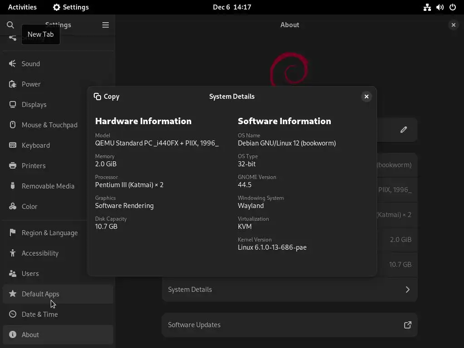
Task: Open network status icon in top bar
Action: click(427, 7)
